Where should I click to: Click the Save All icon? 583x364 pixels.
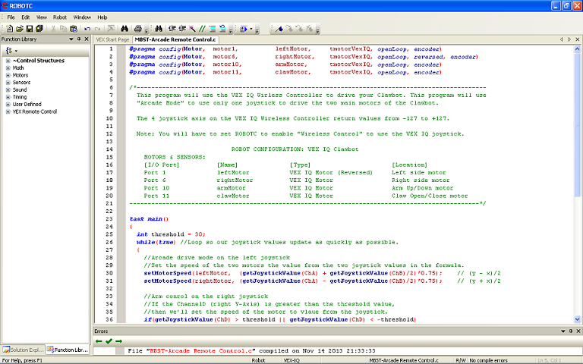pyautogui.click(x=39, y=29)
